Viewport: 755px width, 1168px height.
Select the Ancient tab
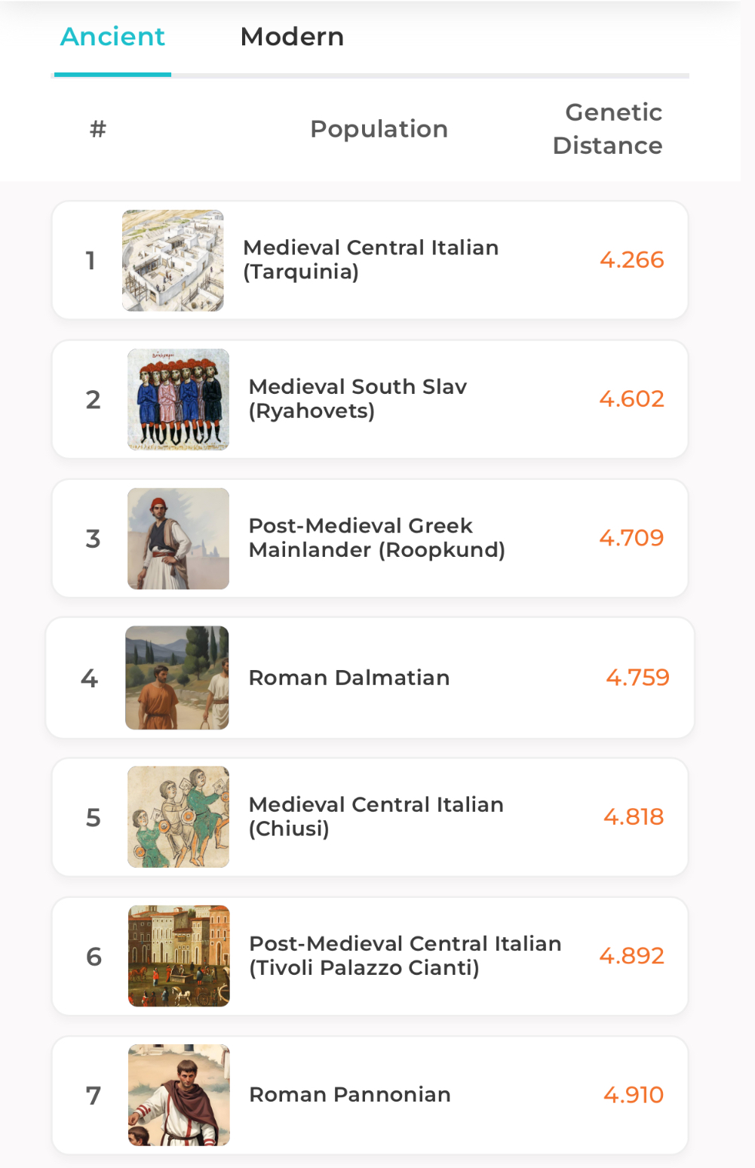112,36
